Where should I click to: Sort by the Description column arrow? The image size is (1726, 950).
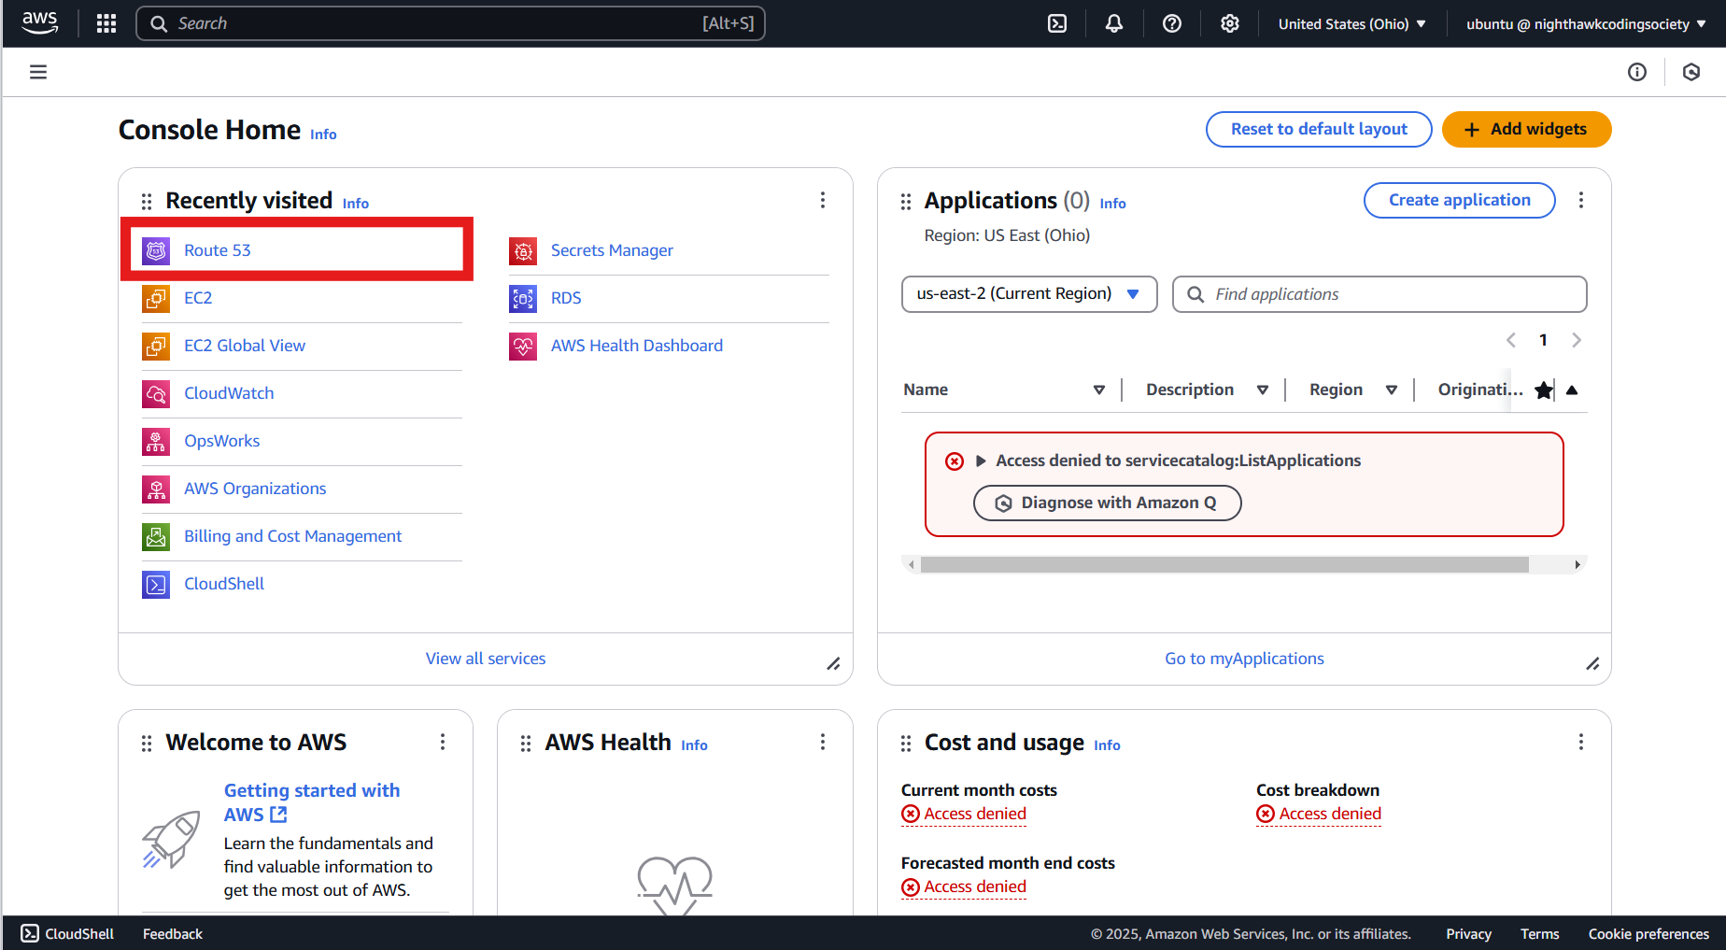click(1263, 390)
